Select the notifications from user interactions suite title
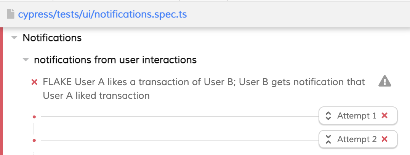410x155 pixels. [115, 60]
